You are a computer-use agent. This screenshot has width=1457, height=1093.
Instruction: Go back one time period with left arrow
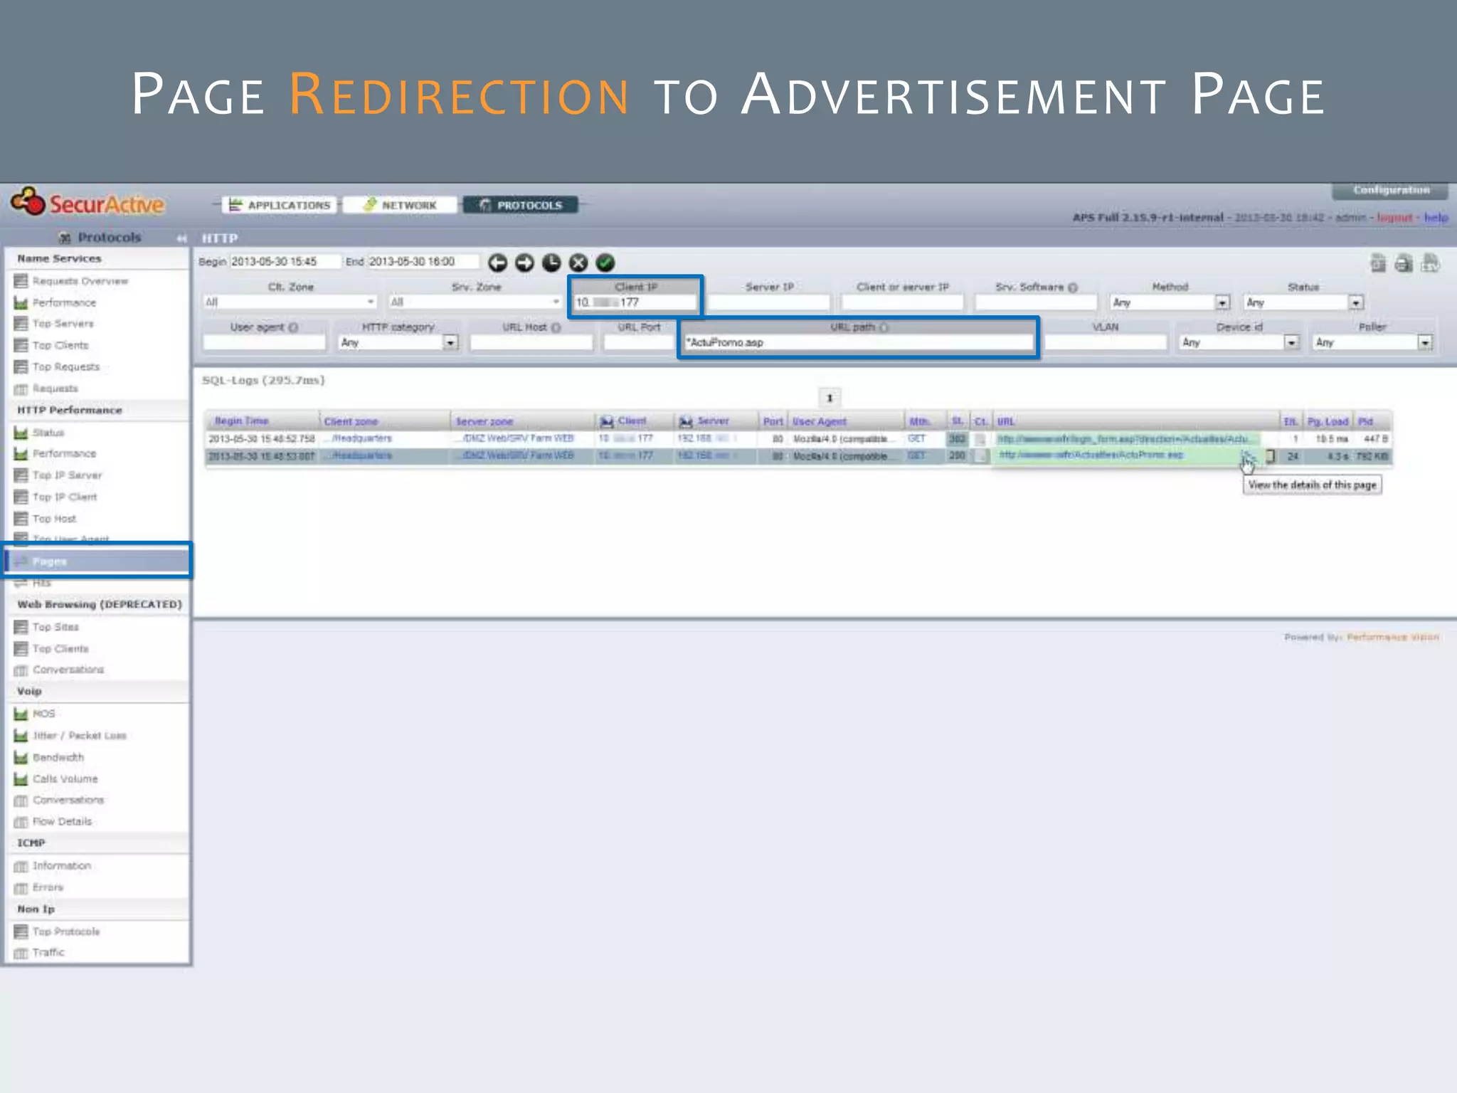pos(497,263)
